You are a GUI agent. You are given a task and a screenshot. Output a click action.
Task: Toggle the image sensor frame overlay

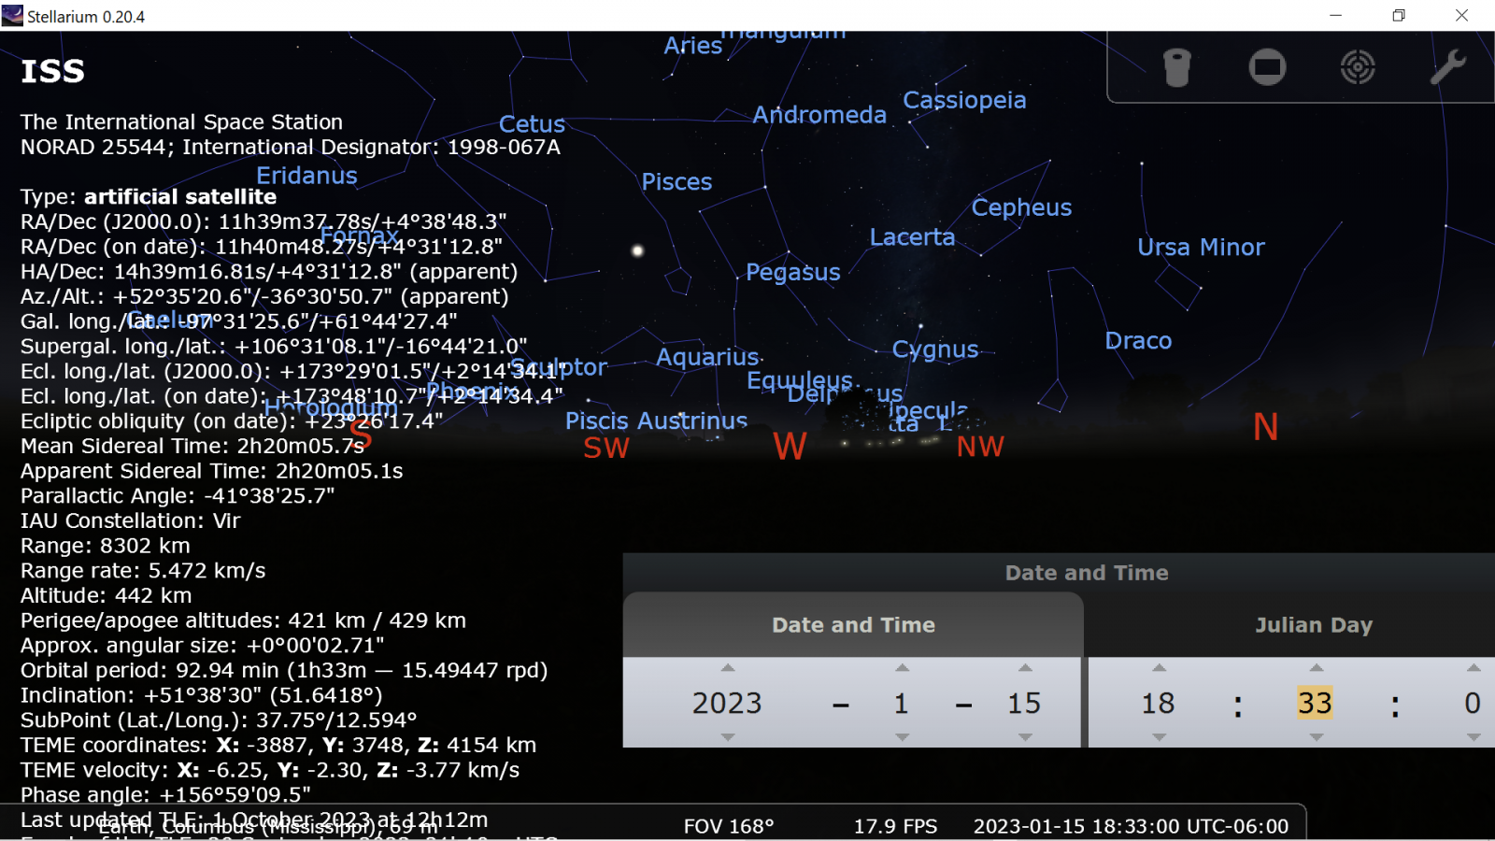[x=1267, y=67]
